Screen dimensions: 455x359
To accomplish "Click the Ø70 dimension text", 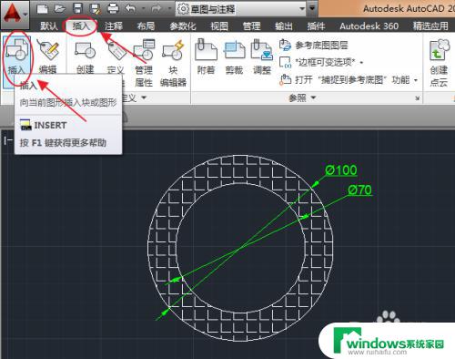I will (359, 190).
